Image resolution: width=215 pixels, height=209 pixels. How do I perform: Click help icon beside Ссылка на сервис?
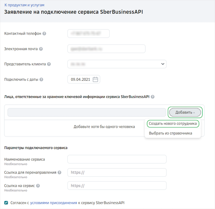[x=38, y=186]
